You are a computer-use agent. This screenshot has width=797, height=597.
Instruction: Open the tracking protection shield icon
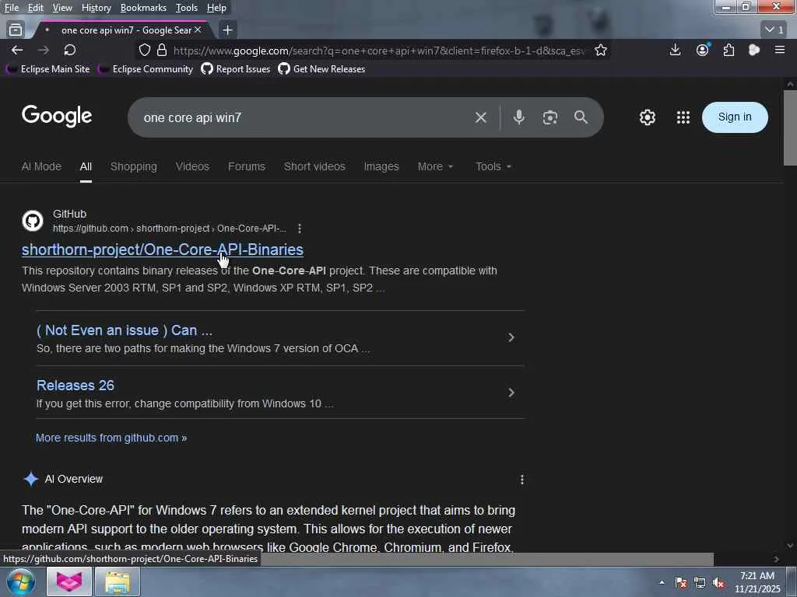(x=145, y=51)
